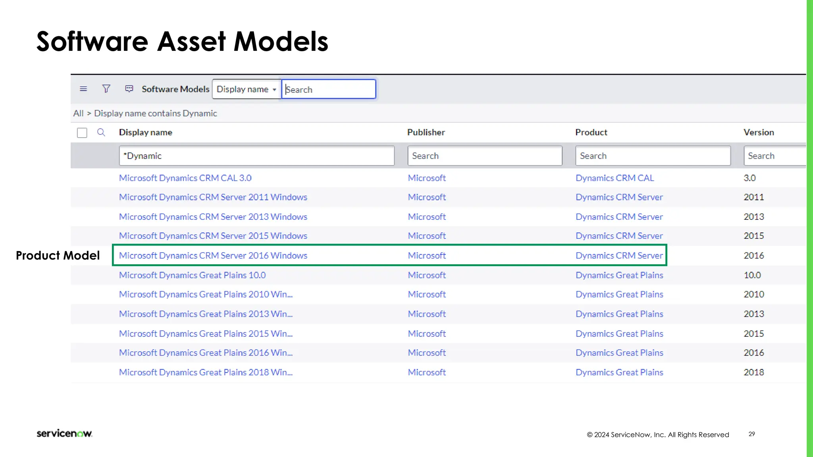This screenshot has width=813, height=457.
Task: Open Microsoft Dynamics CRM CAL 3.0 record
Action: (x=185, y=178)
